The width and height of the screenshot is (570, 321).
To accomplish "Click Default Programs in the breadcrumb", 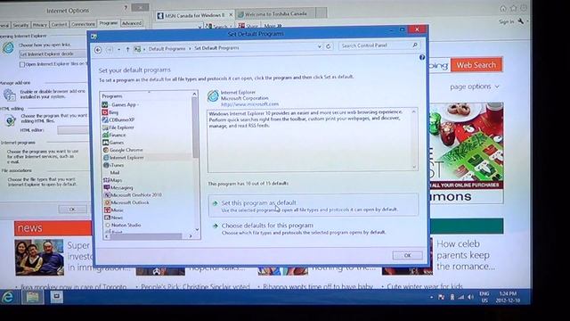I will tap(167, 48).
